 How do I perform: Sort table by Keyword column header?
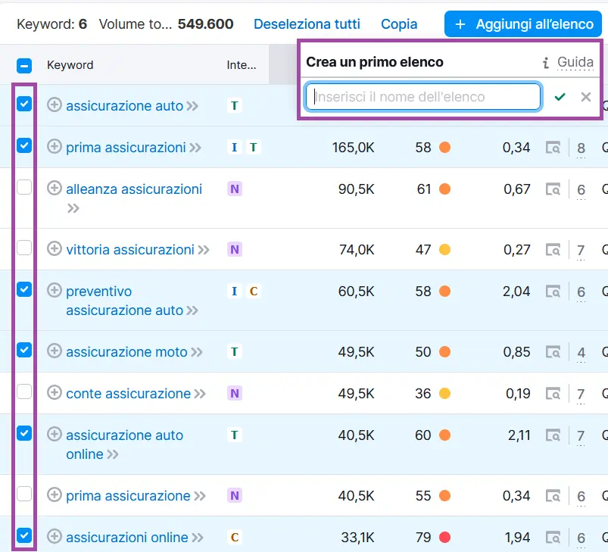click(x=70, y=65)
